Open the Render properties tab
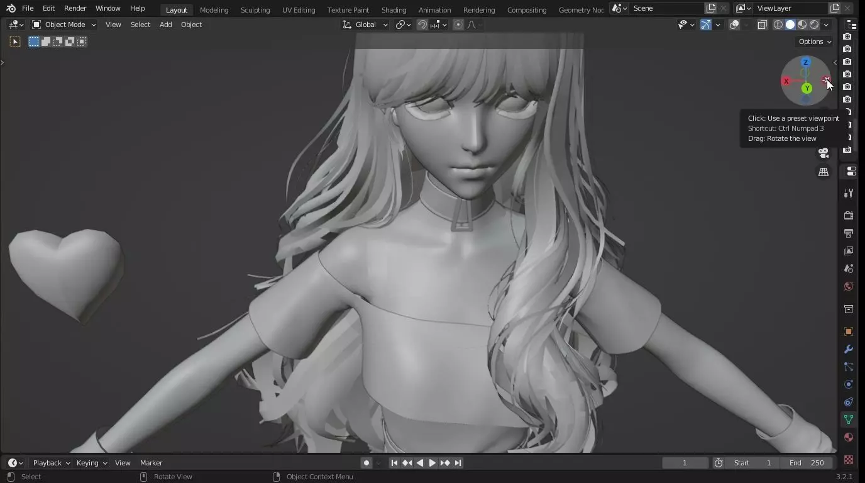865x483 pixels. [849, 216]
